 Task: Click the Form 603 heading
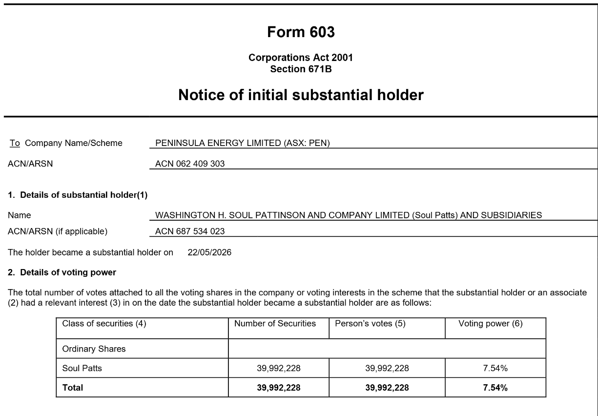point(301,32)
